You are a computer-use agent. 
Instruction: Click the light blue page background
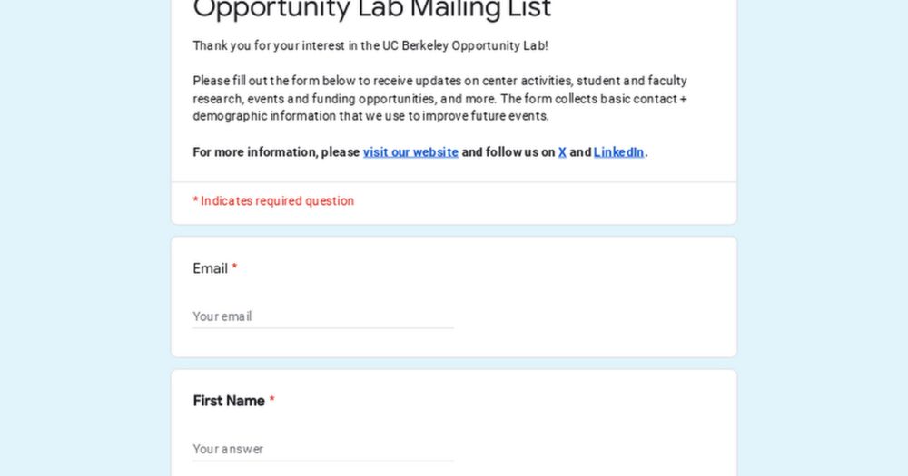[x=81, y=231]
